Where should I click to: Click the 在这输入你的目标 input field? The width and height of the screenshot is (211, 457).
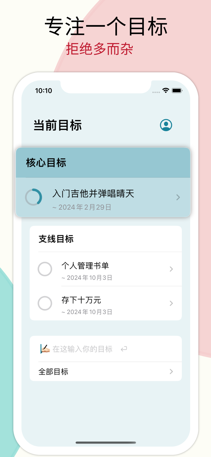click(82, 349)
